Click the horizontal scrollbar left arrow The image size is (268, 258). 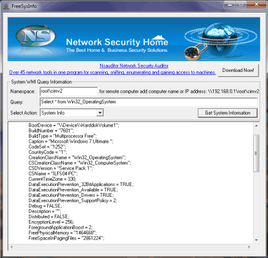pyautogui.click(x=11, y=247)
